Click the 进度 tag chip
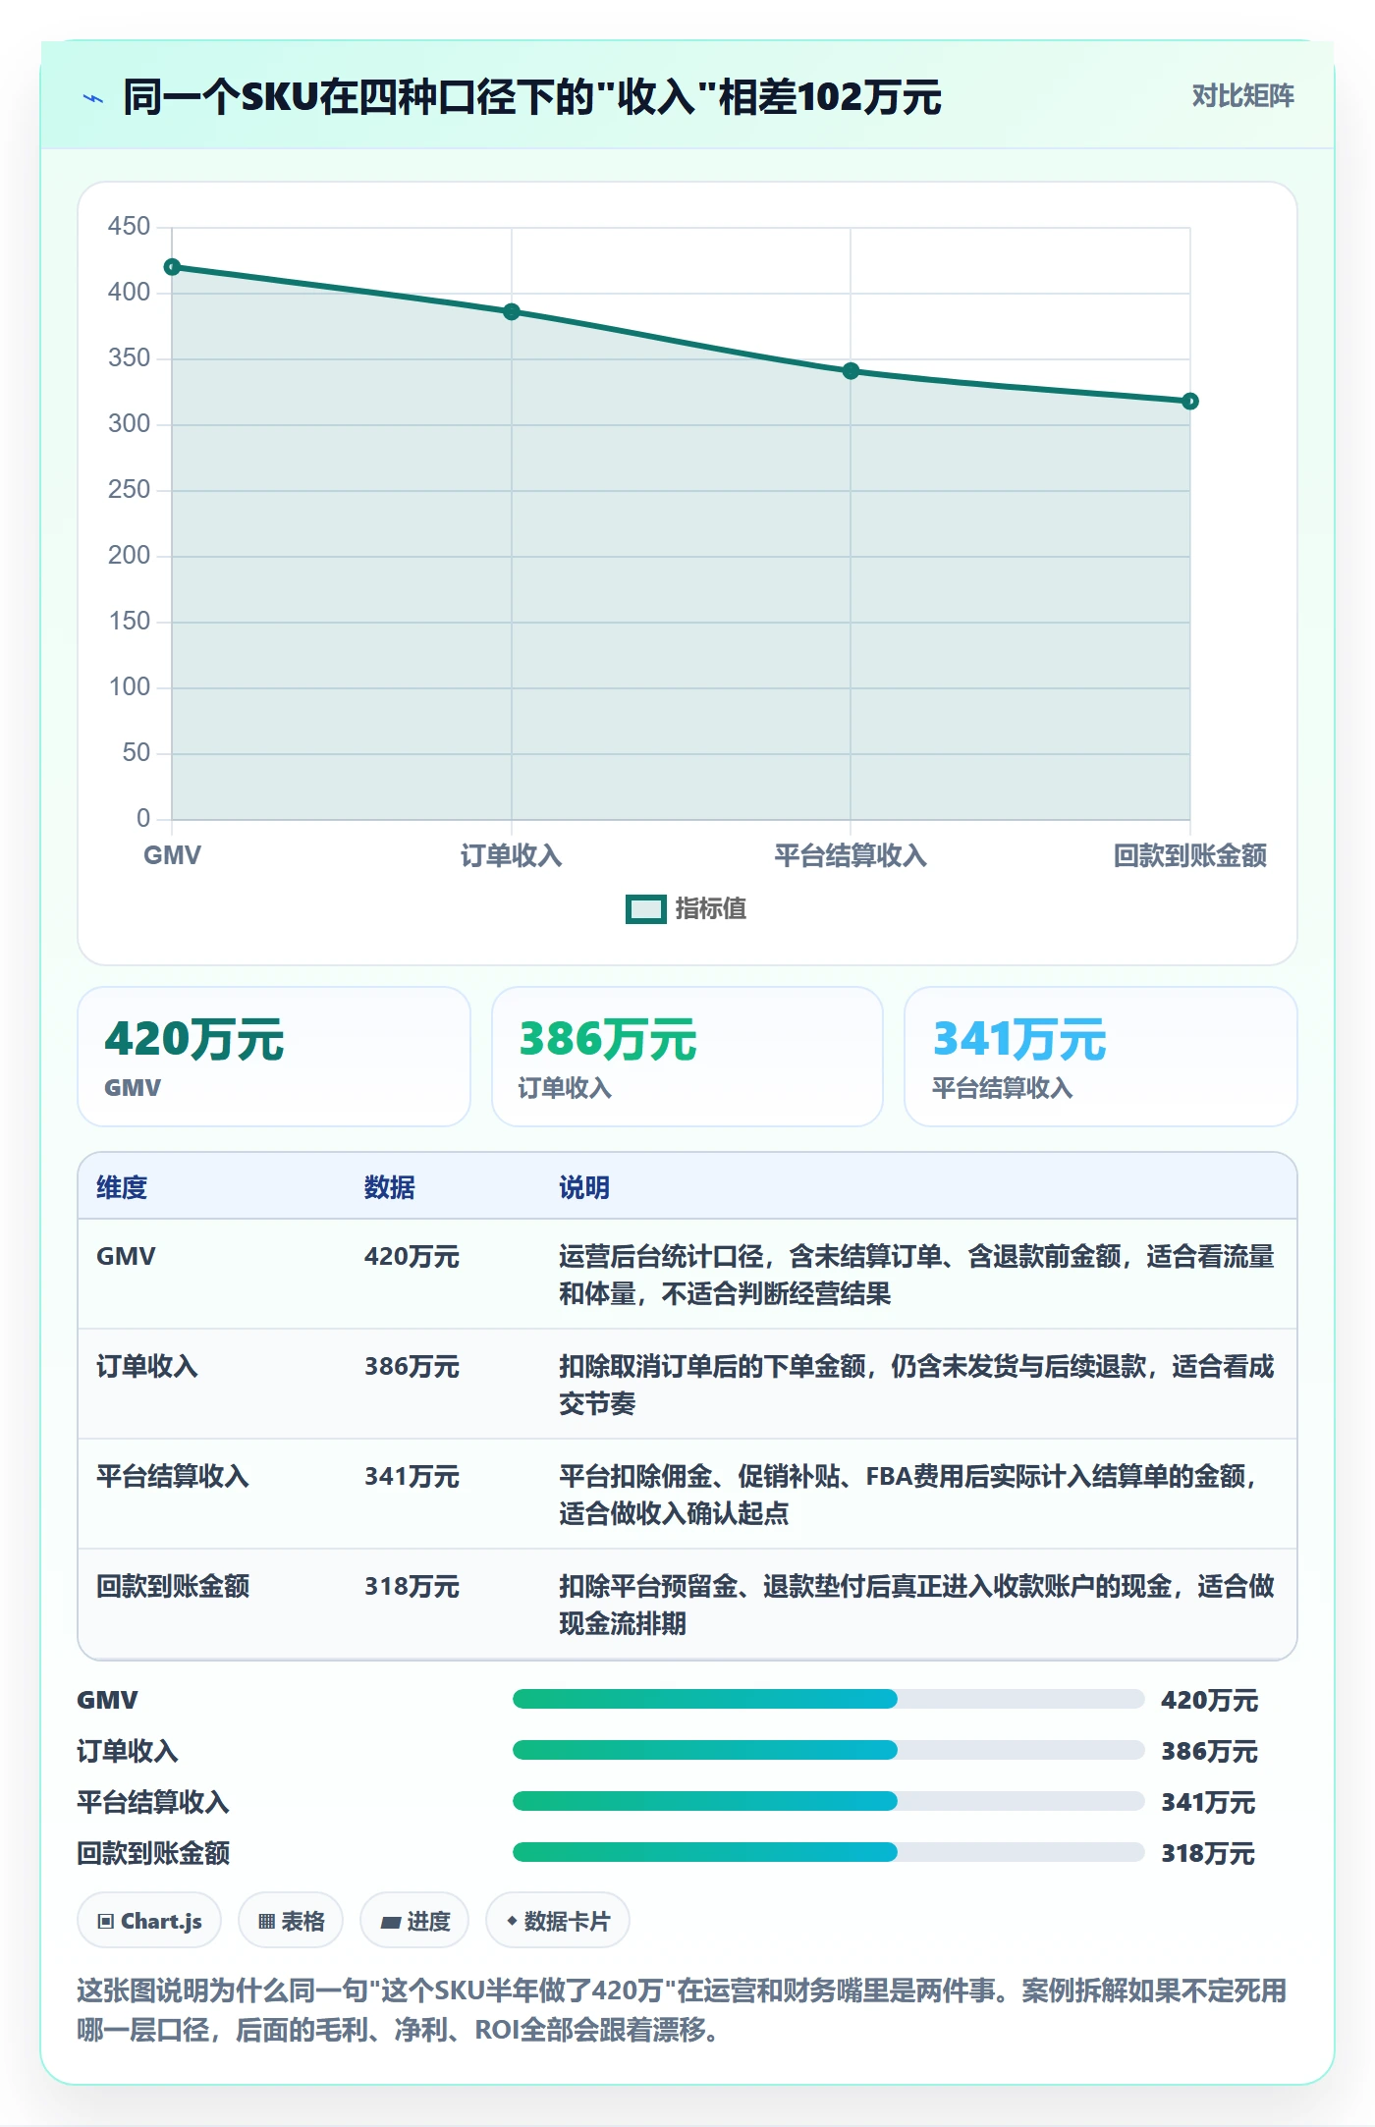Screen dimensions: 1375x2127 [414, 1920]
